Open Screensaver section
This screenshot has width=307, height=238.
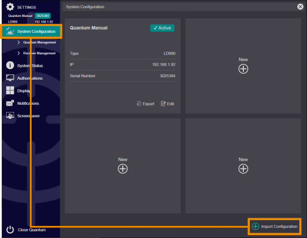tap(28, 116)
